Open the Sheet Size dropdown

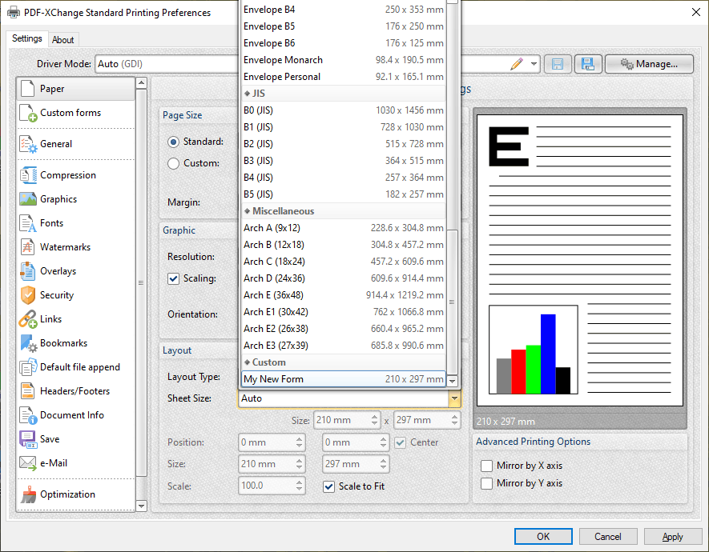click(x=454, y=398)
